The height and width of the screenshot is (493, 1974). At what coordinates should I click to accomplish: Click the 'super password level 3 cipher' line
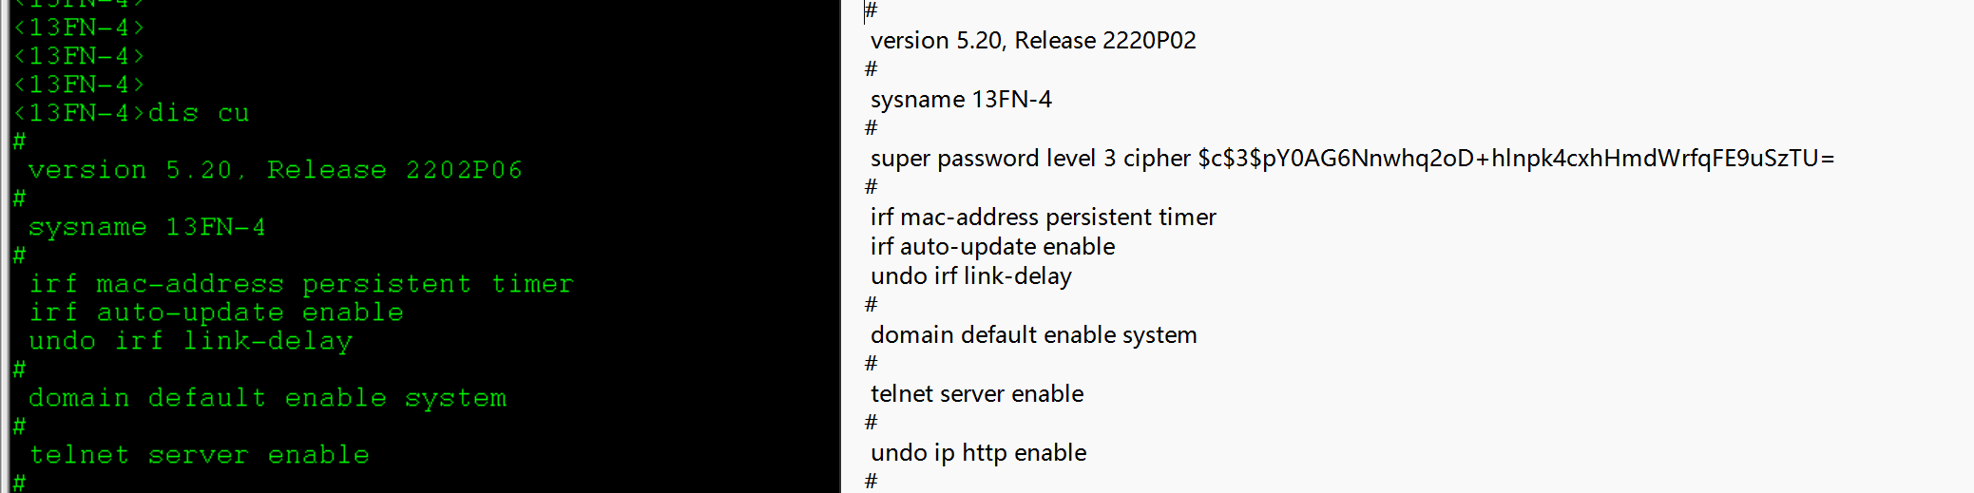1031,159
